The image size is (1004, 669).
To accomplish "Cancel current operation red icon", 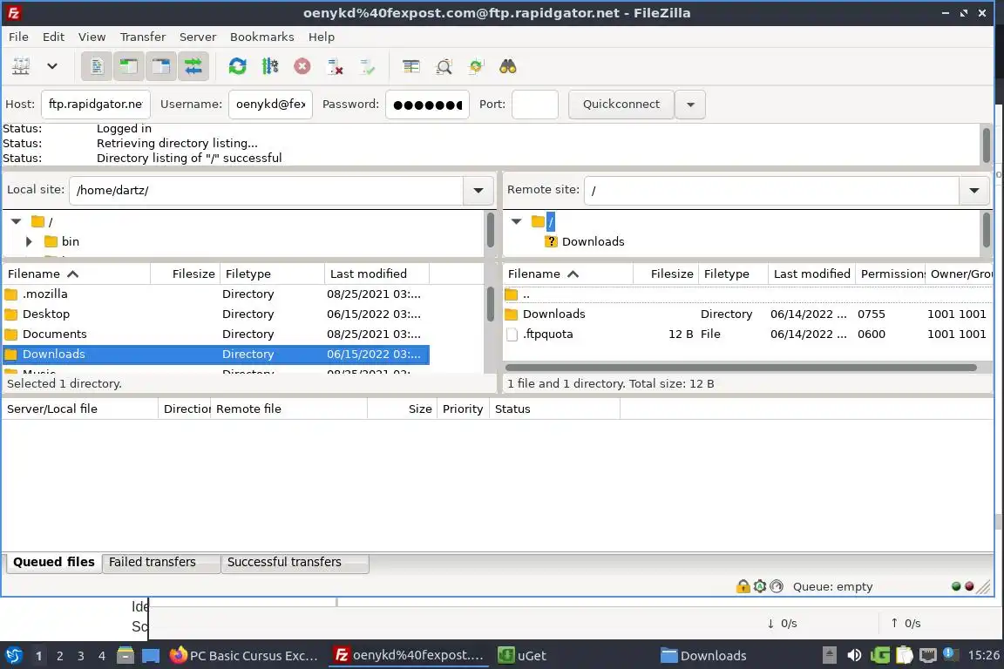I will point(302,66).
